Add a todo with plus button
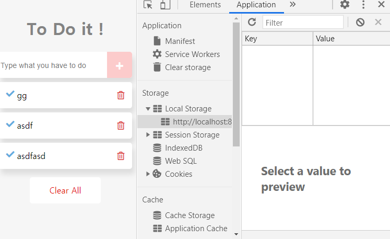The image size is (390, 239). (120, 65)
